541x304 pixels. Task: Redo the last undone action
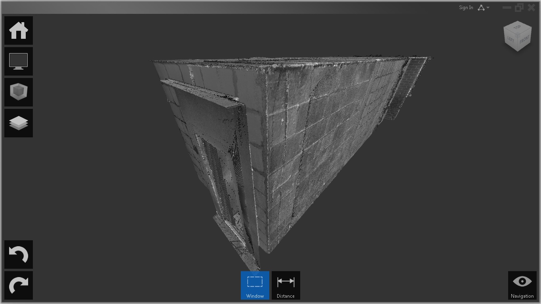[19, 285]
